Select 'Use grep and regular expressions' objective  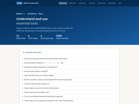[69, 67]
